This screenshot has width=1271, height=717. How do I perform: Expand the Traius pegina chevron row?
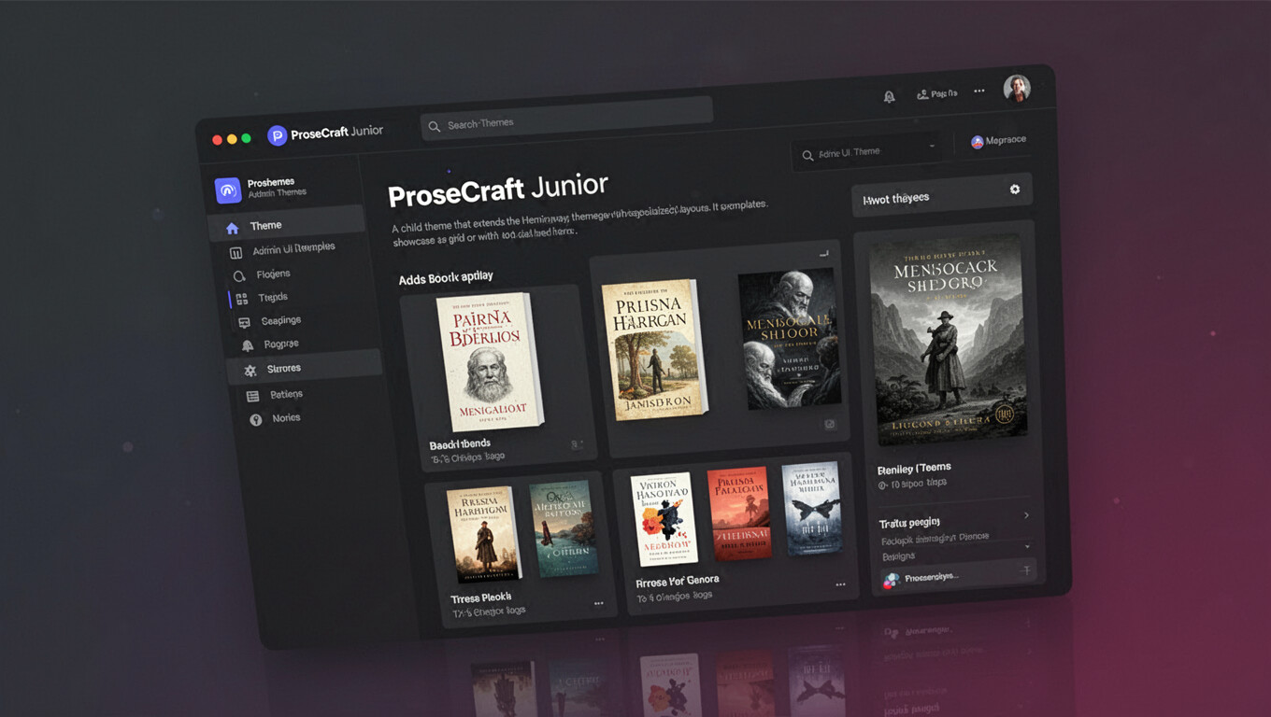click(1026, 515)
